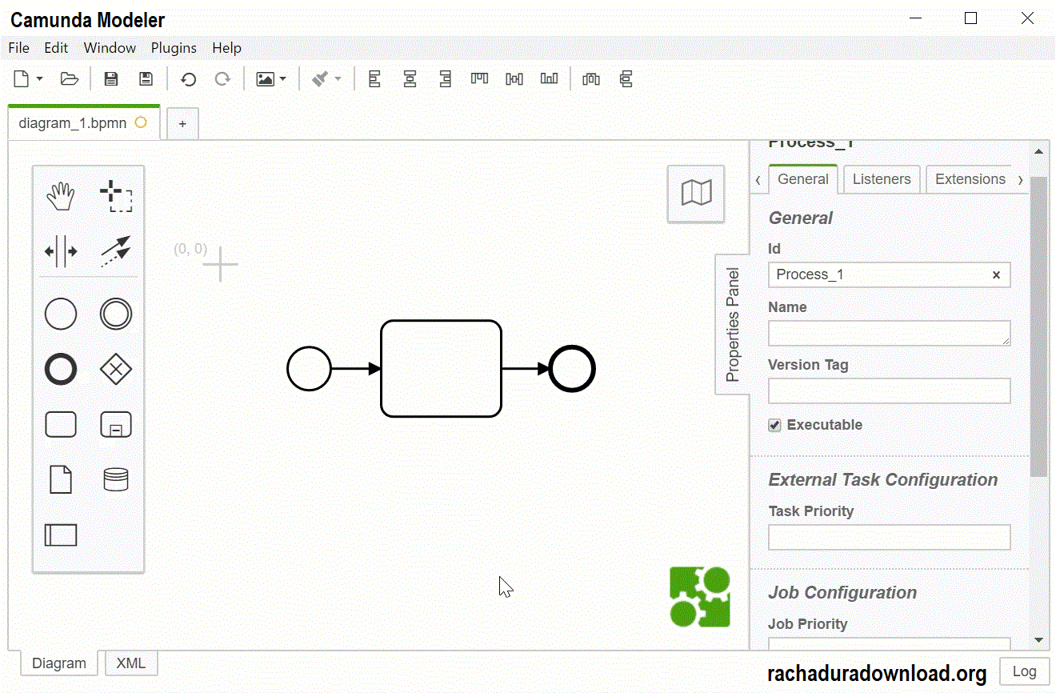Viewport: 1056px width, 693px height.
Task: Click properties panel scrollbar up arrow
Action: tap(1038, 150)
